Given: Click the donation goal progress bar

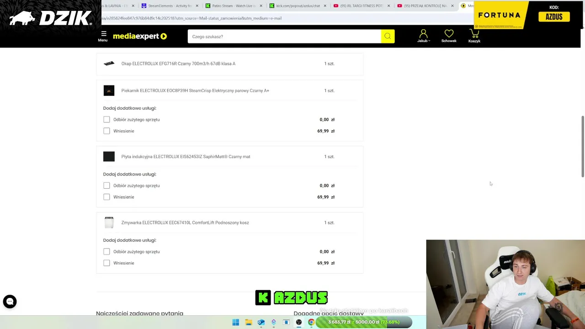Looking at the screenshot, I should (364, 322).
